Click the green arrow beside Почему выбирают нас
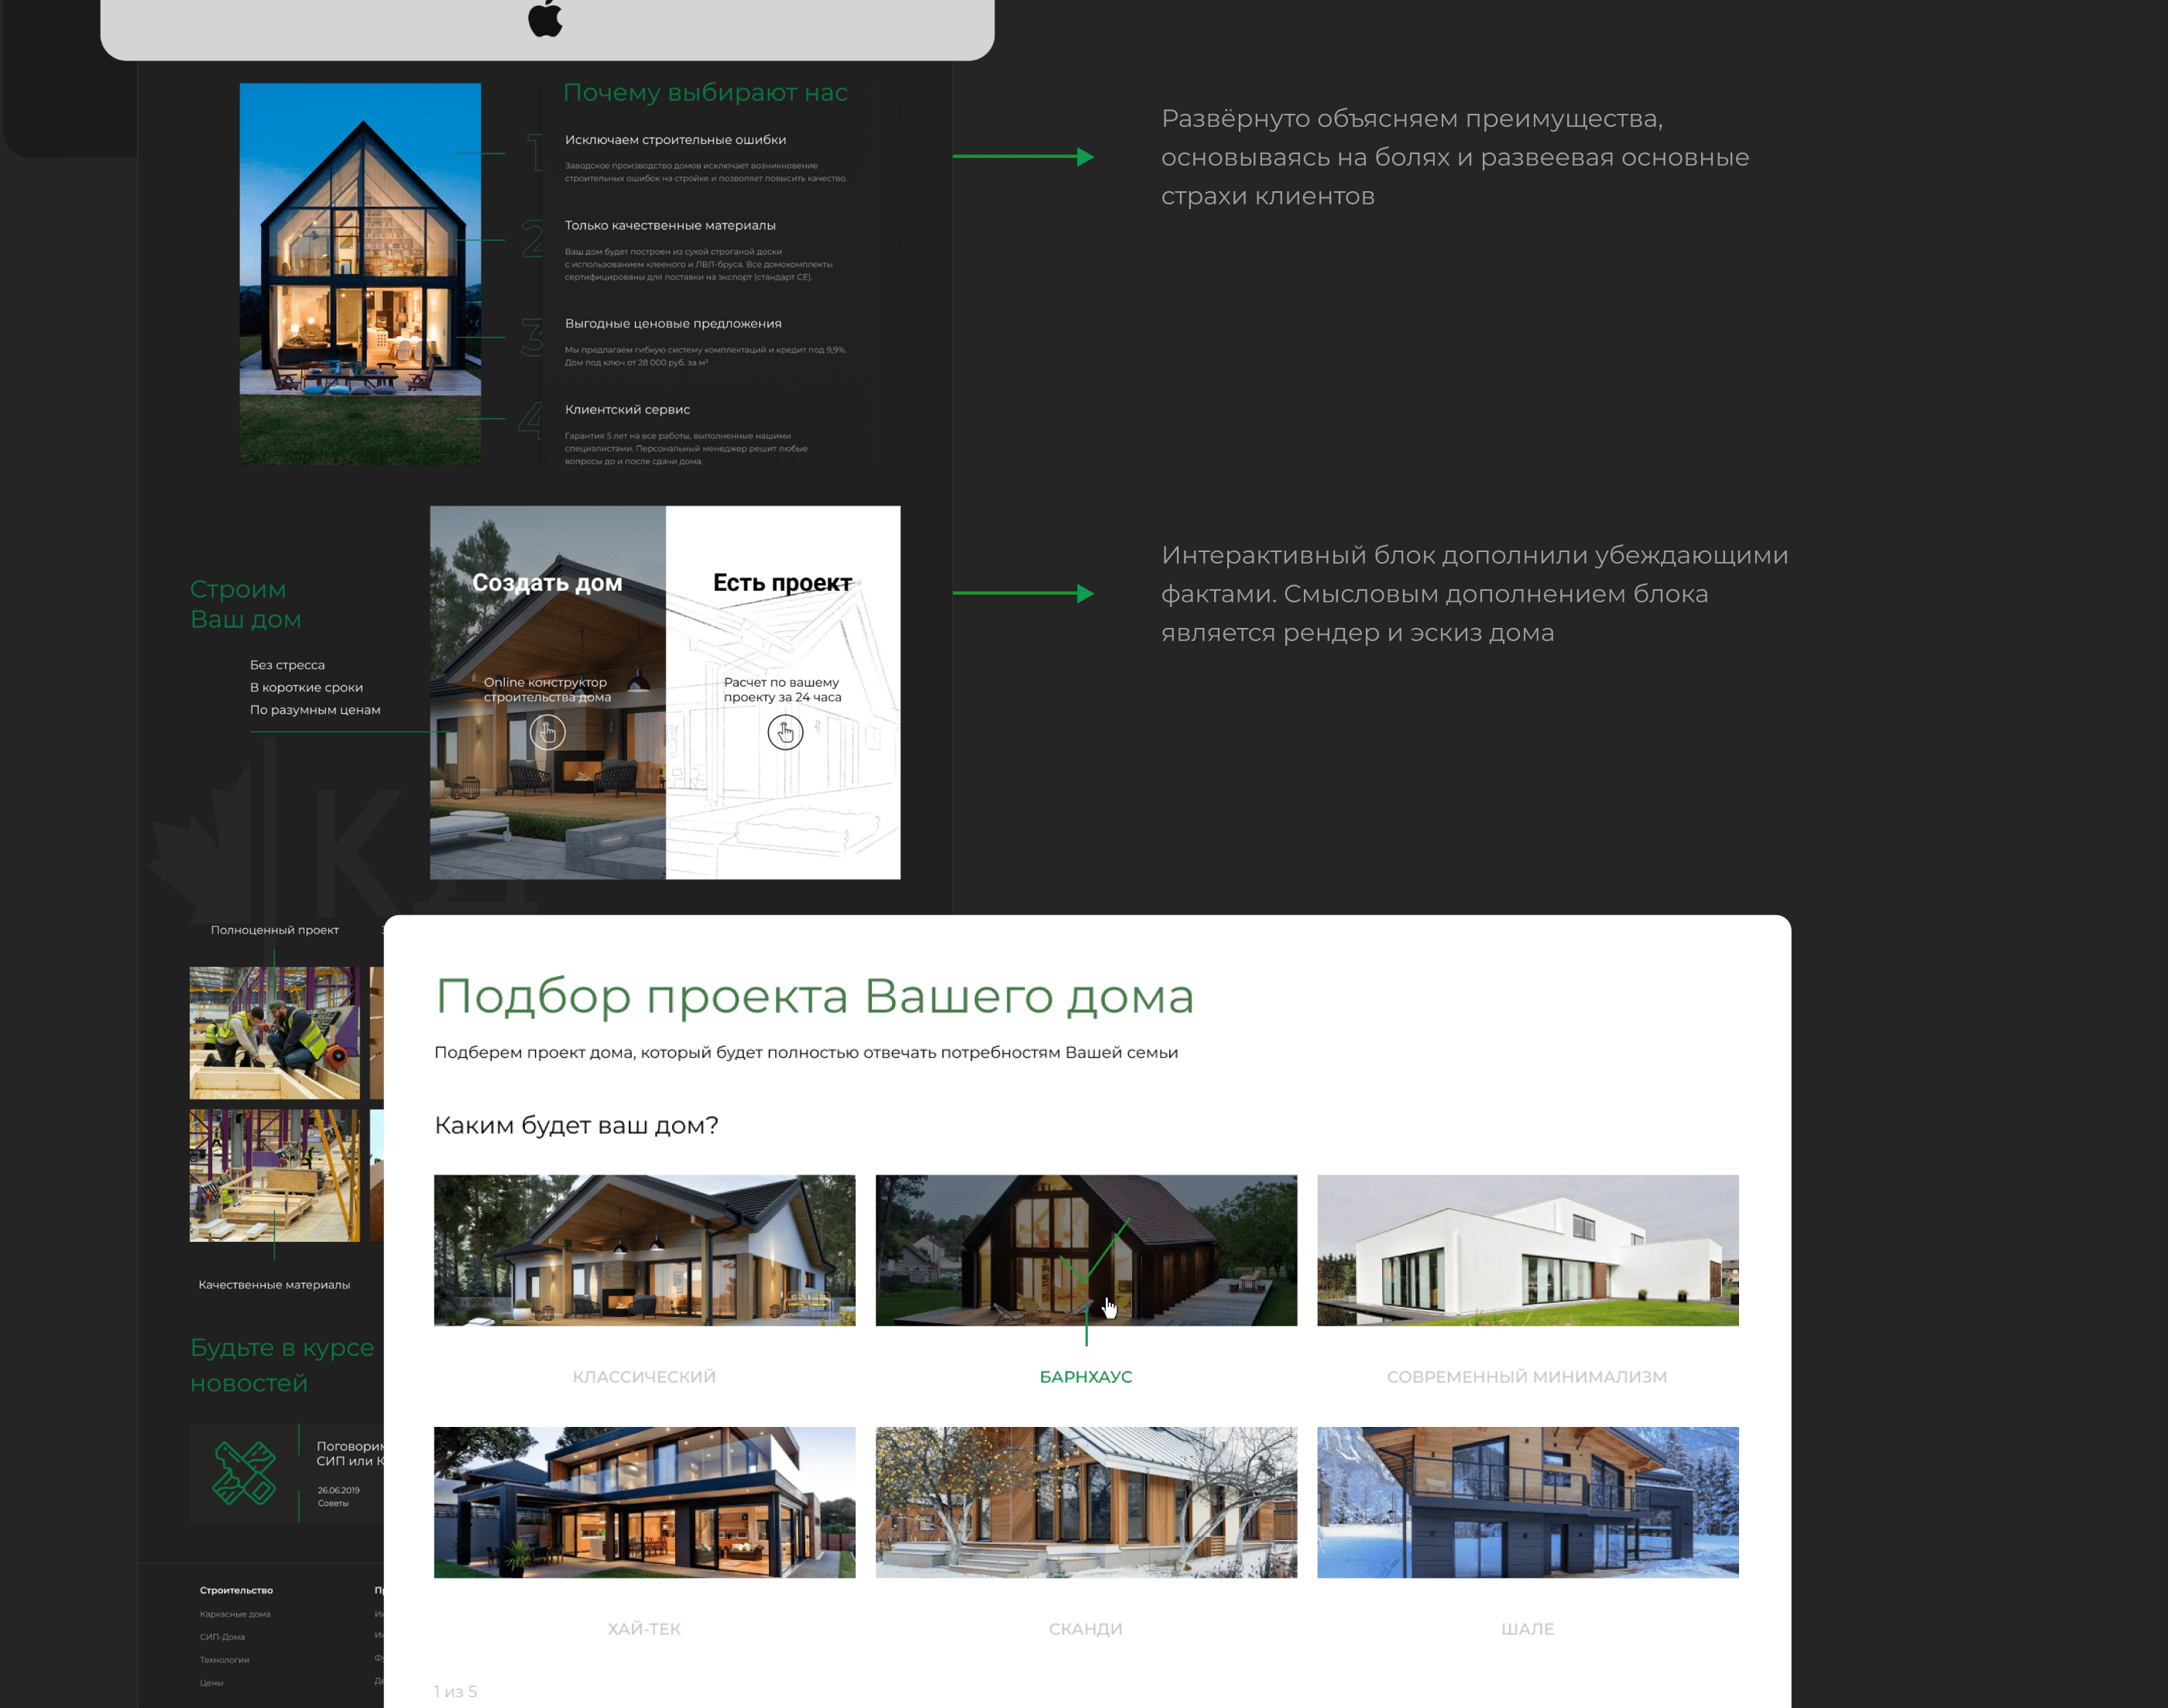 pos(1022,157)
